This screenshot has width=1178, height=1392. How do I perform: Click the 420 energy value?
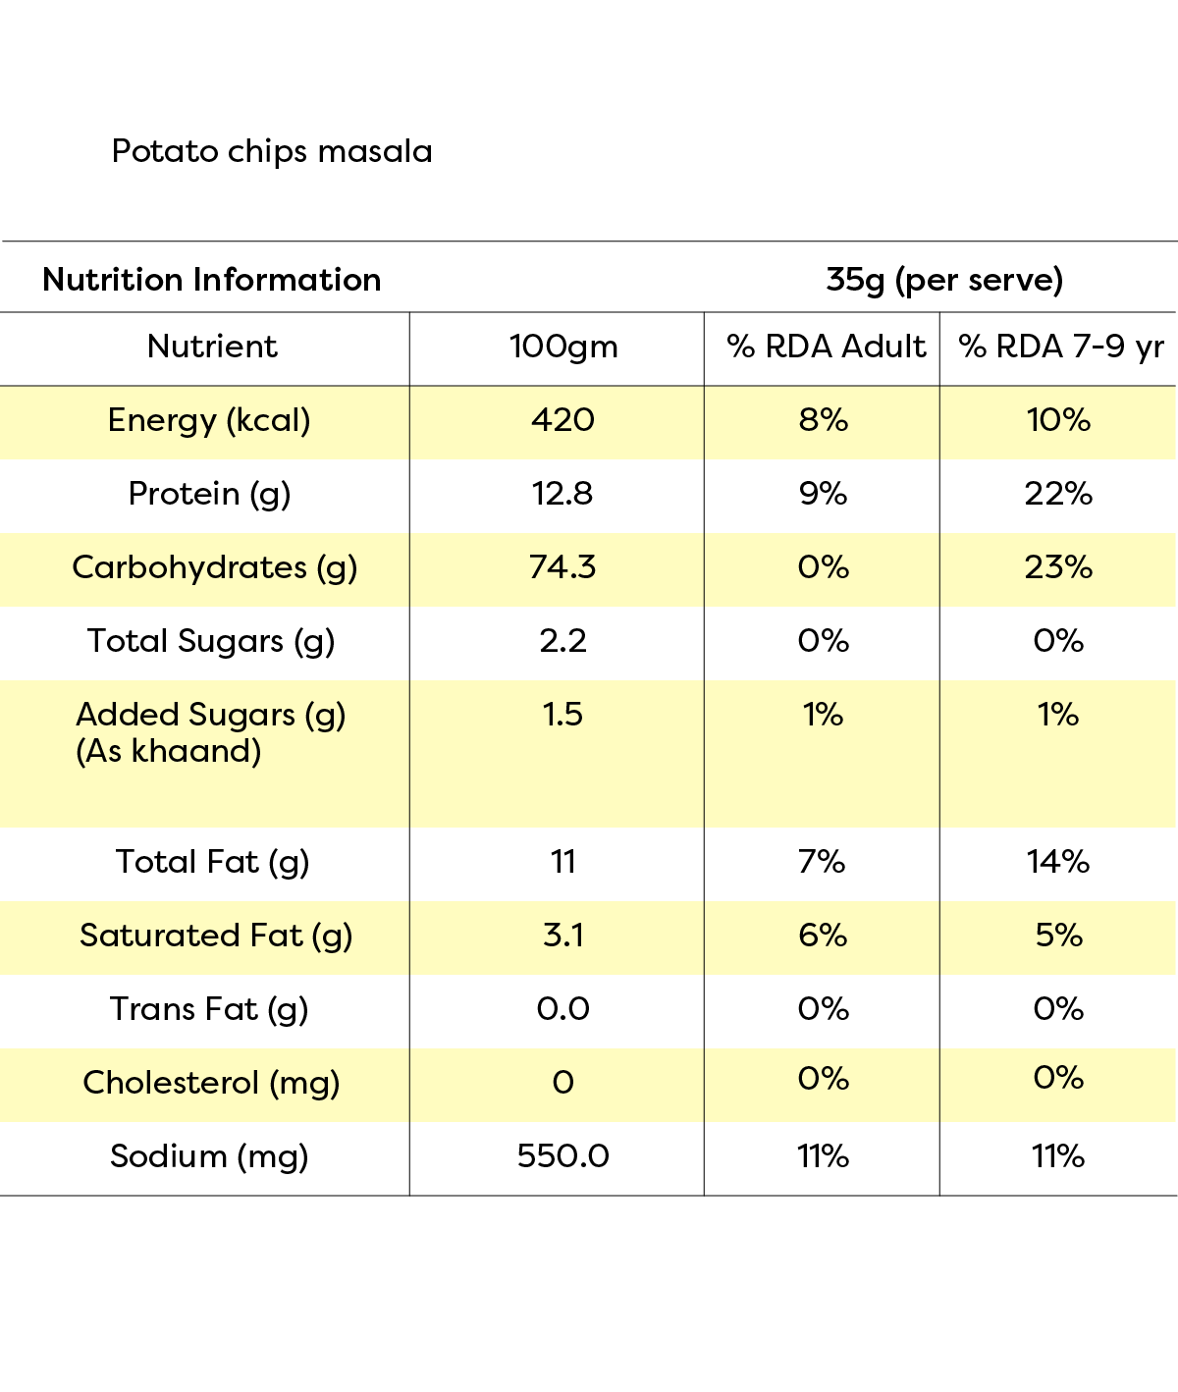(x=562, y=420)
